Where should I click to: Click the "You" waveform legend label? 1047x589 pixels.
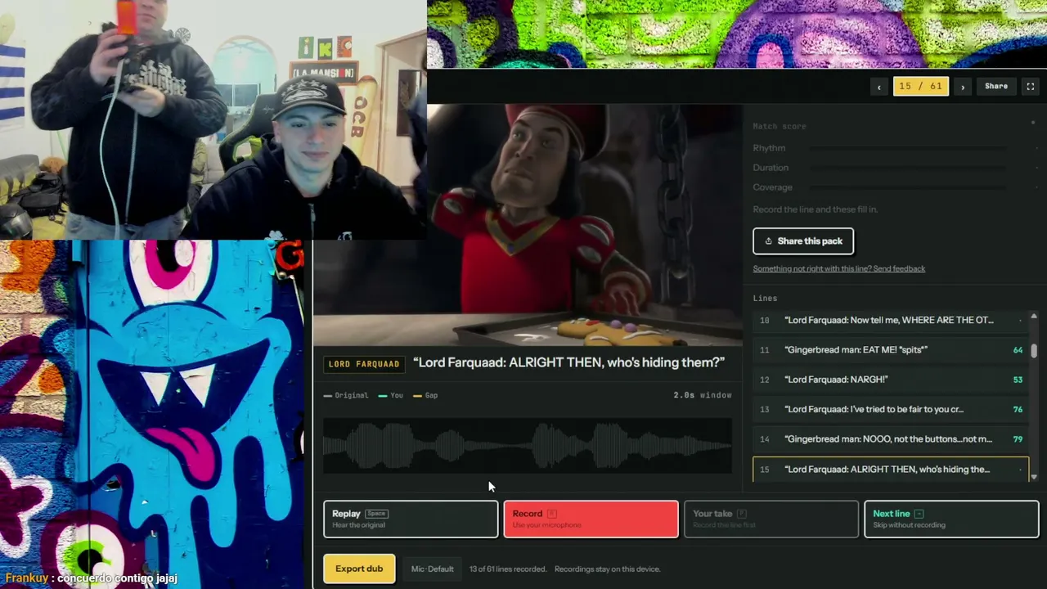391,395
